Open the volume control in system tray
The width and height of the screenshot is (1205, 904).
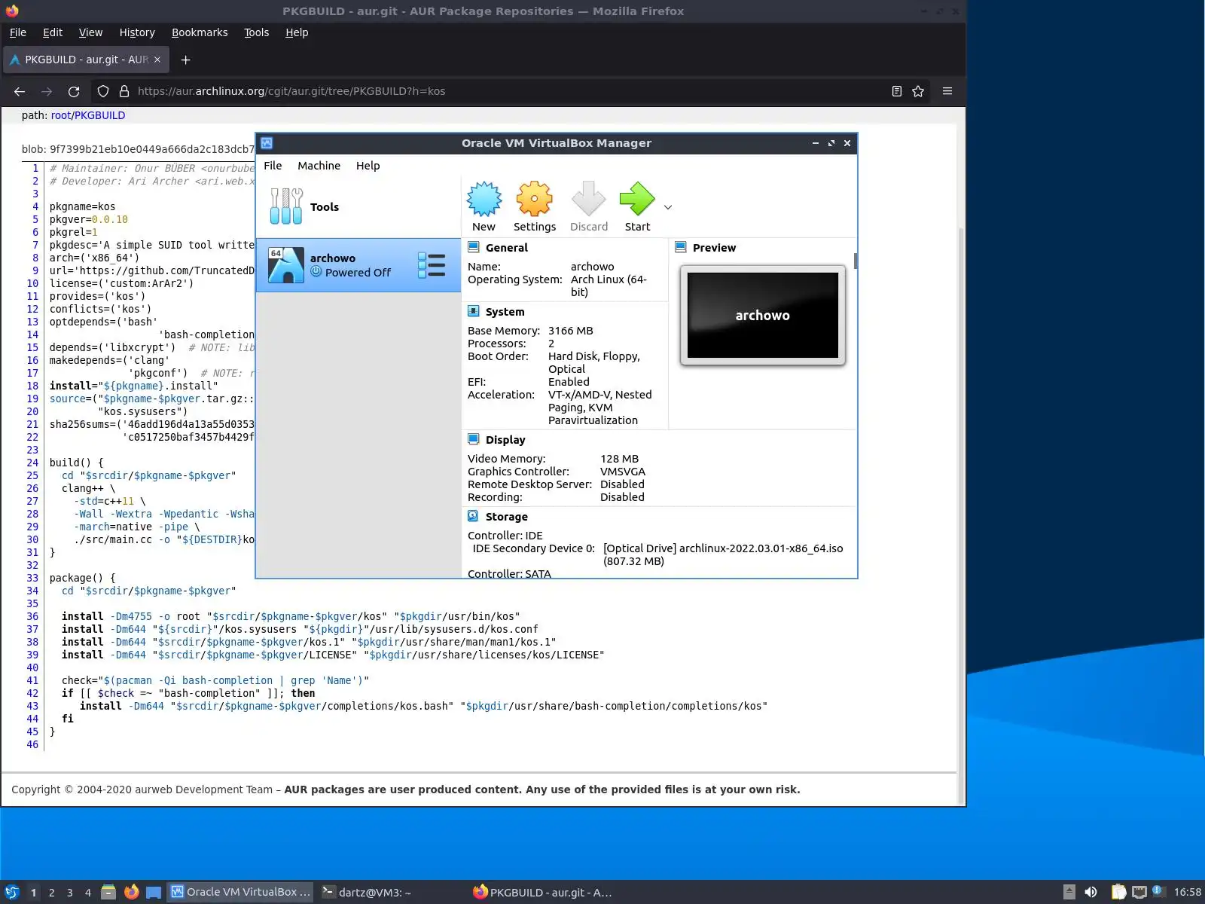tap(1091, 892)
